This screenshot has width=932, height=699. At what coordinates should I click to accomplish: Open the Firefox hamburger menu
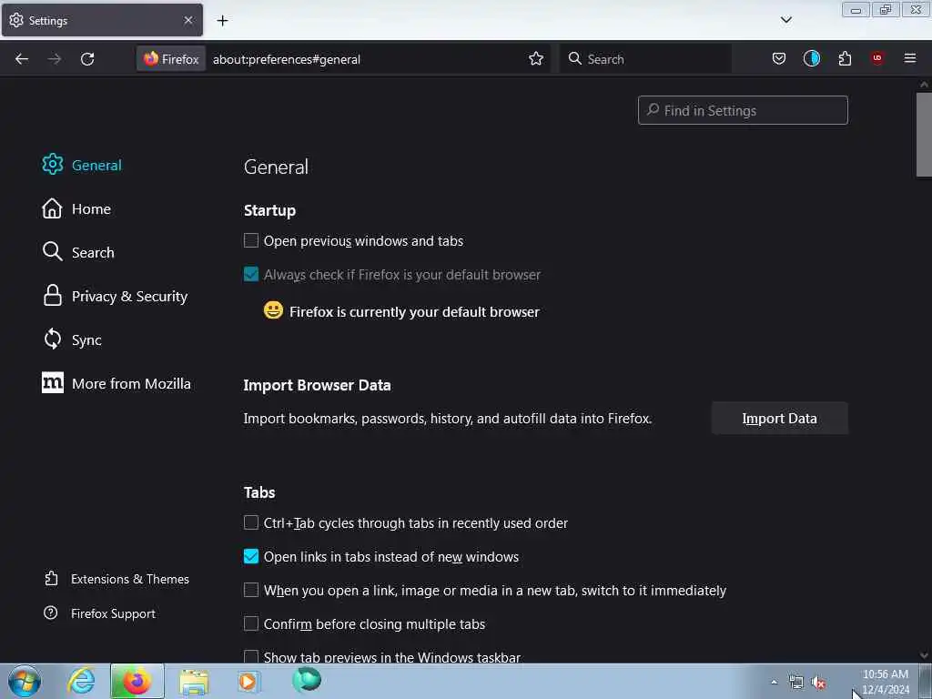909,58
